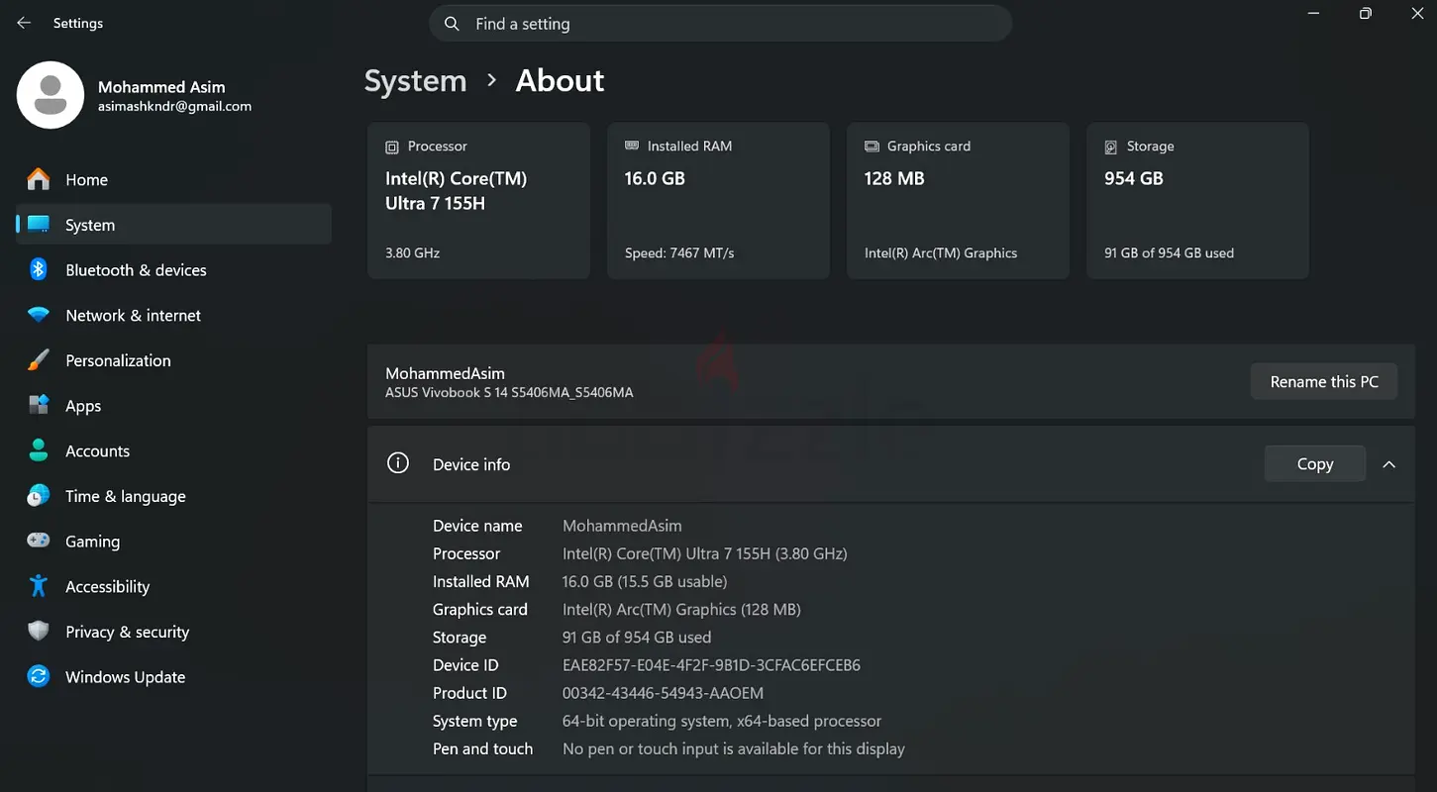Screen dimensions: 1437x792
Task: Open Windows Update page
Action: point(174,677)
